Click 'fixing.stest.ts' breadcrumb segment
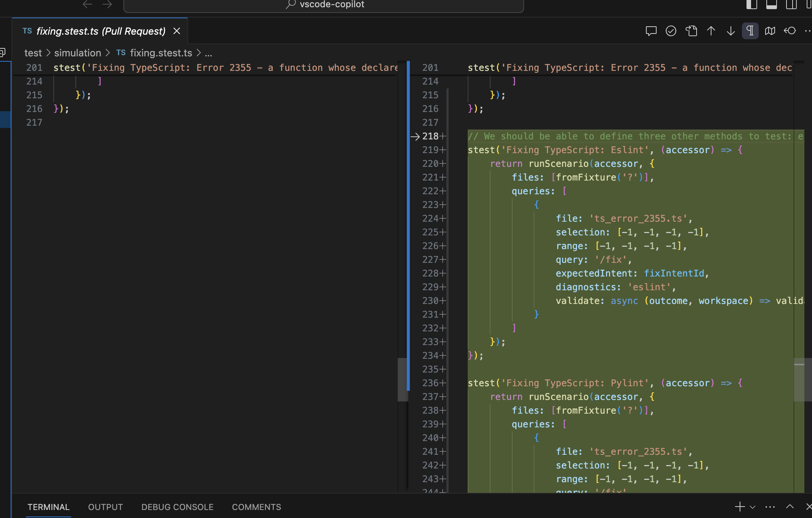 (x=161, y=53)
